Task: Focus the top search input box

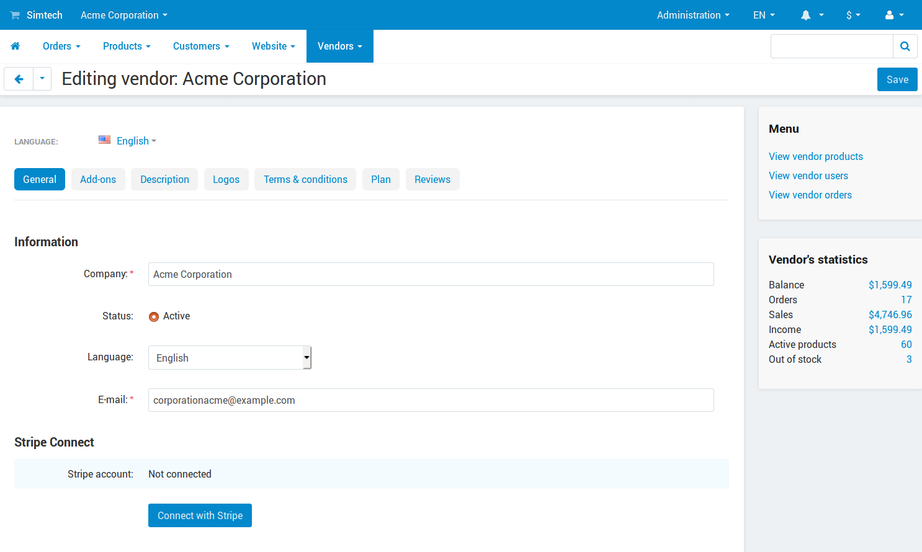Action: tap(832, 46)
